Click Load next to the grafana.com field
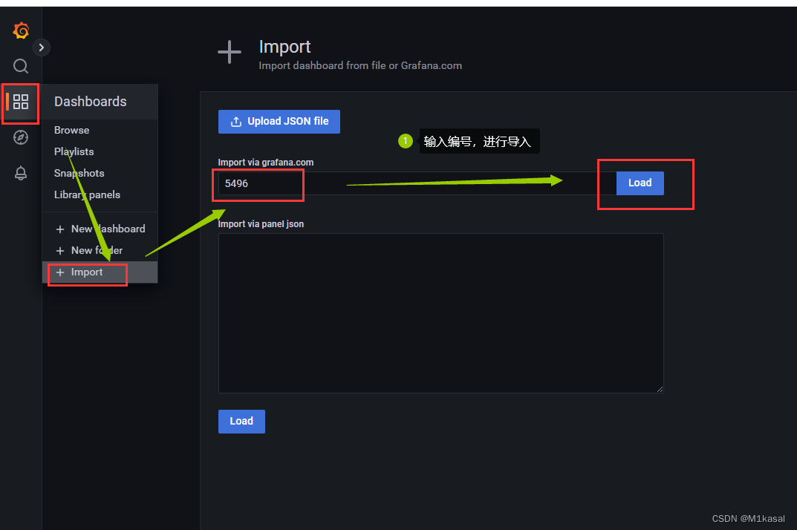 pyautogui.click(x=640, y=183)
